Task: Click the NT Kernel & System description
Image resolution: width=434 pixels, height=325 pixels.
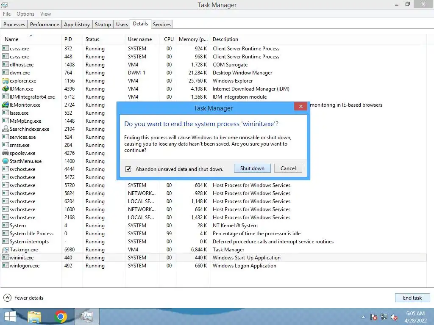Action: coord(235,226)
